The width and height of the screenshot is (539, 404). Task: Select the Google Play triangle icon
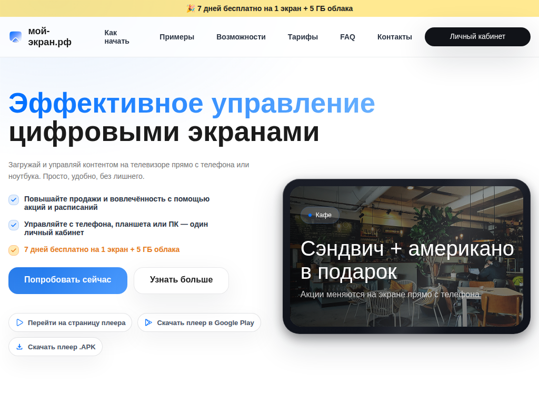pos(149,322)
